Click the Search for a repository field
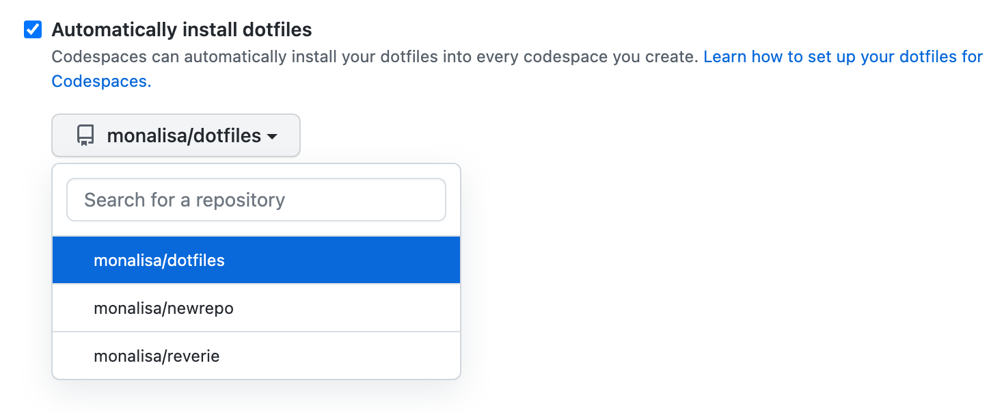 pyautogui.click(x=256, y=200)
